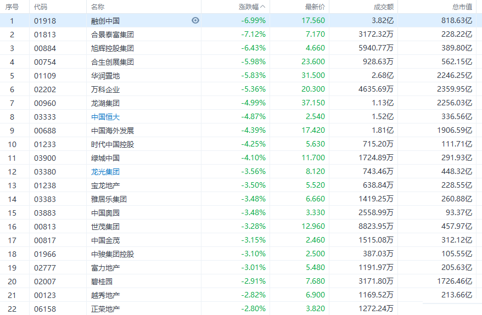
Task: Select stock name 中国金茂
Action: tap(105, 240)
